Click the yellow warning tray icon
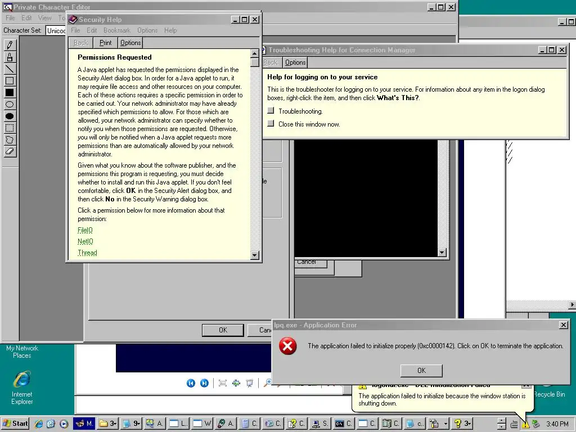This screenshot has height=432, width=576. [526, 424]
